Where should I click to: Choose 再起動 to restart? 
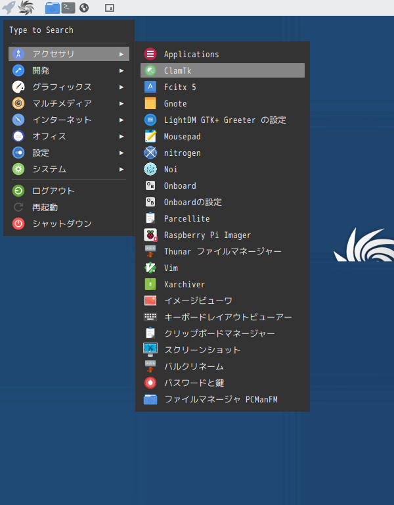click(x=69, y=207)
